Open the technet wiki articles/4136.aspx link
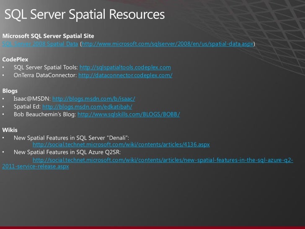This screenshot has width=305, height=229. [x=121, y=144]
